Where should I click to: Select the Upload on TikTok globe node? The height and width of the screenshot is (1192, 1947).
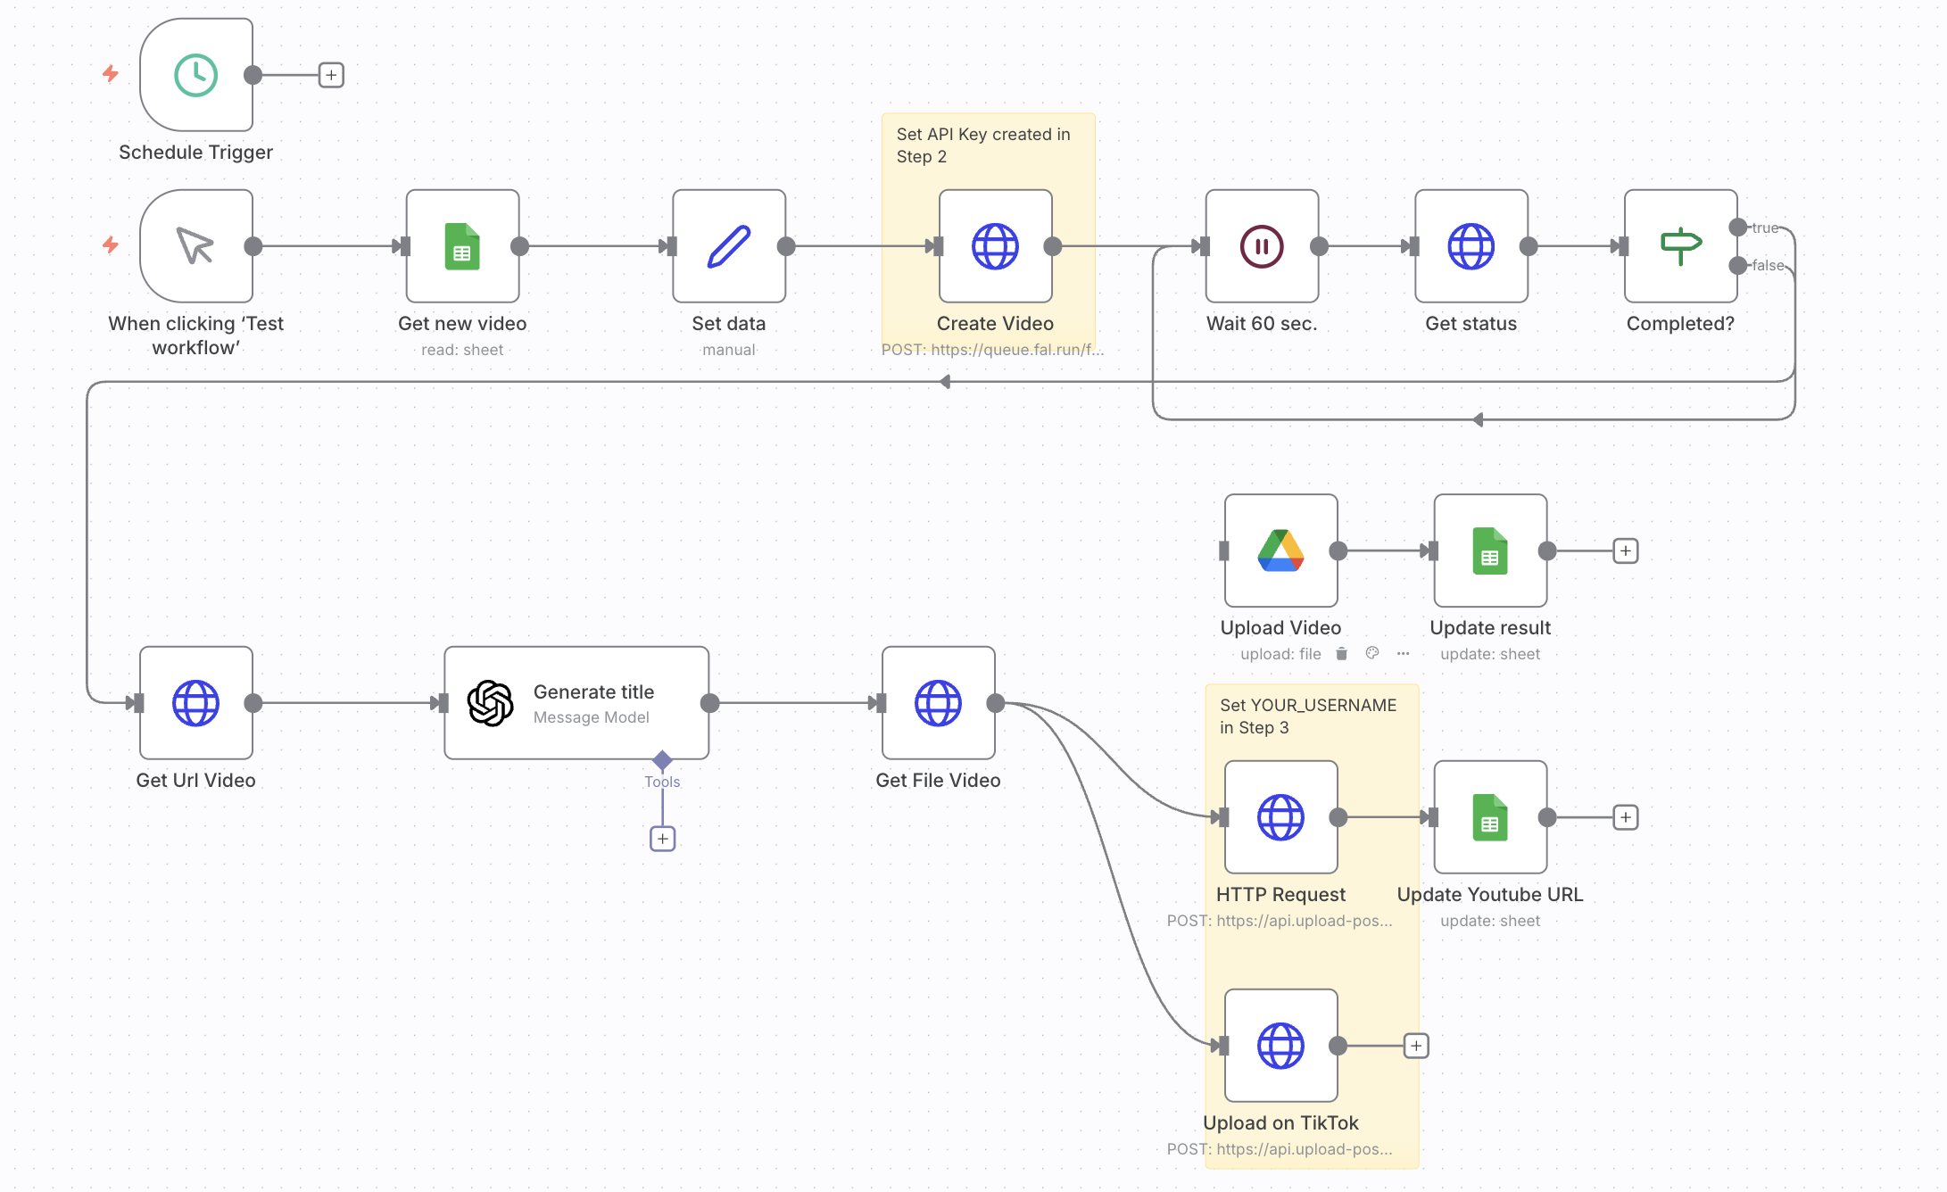(x=1280, y=1046)
